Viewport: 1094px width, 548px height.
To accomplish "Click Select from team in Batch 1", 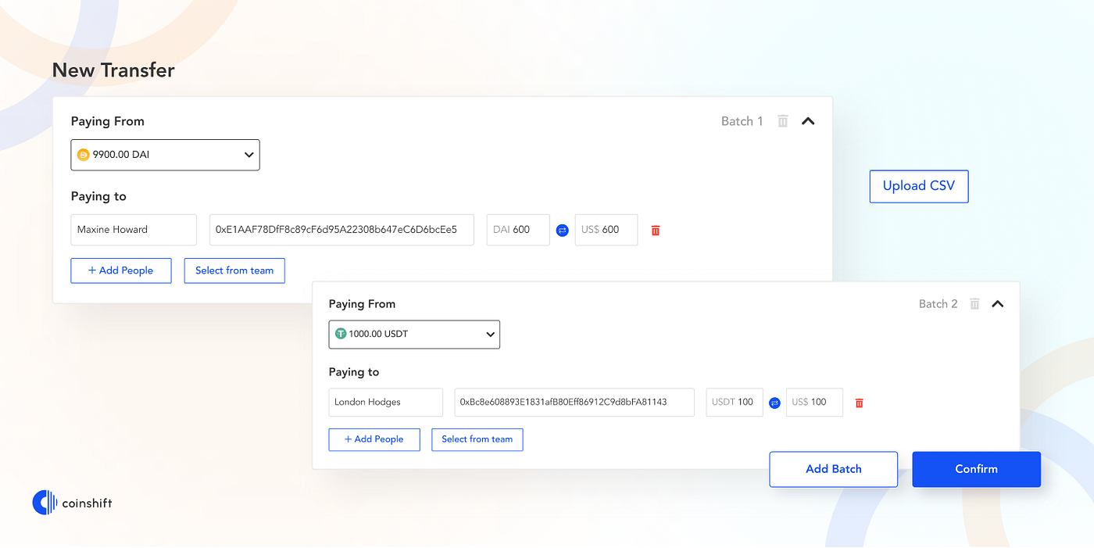I will 234,270.
